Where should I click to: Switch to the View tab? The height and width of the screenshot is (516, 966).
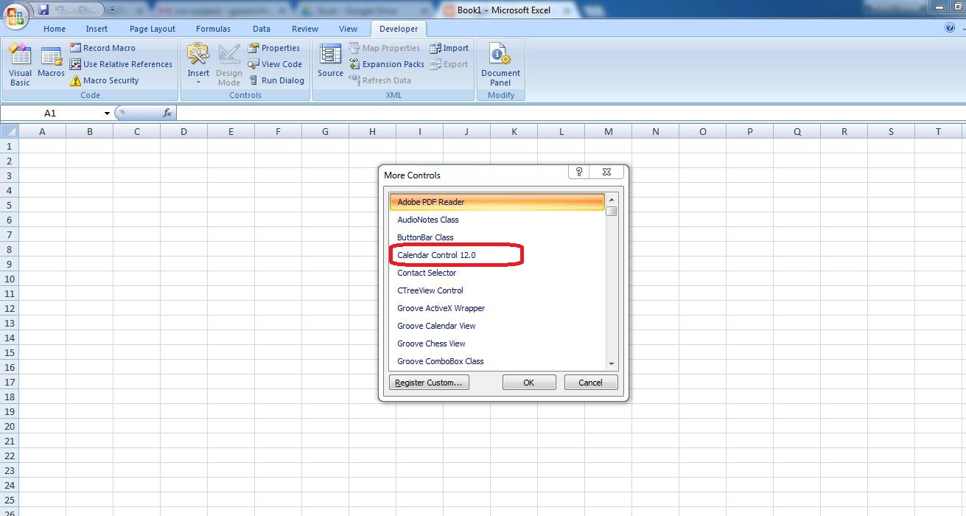click(348, 29)
